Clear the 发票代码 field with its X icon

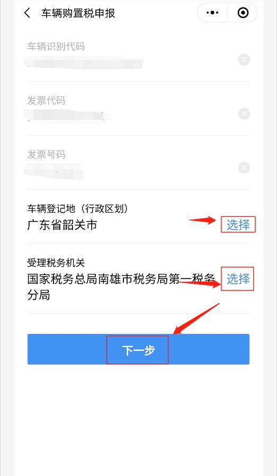pyautogui.click(x=244, y=114)
